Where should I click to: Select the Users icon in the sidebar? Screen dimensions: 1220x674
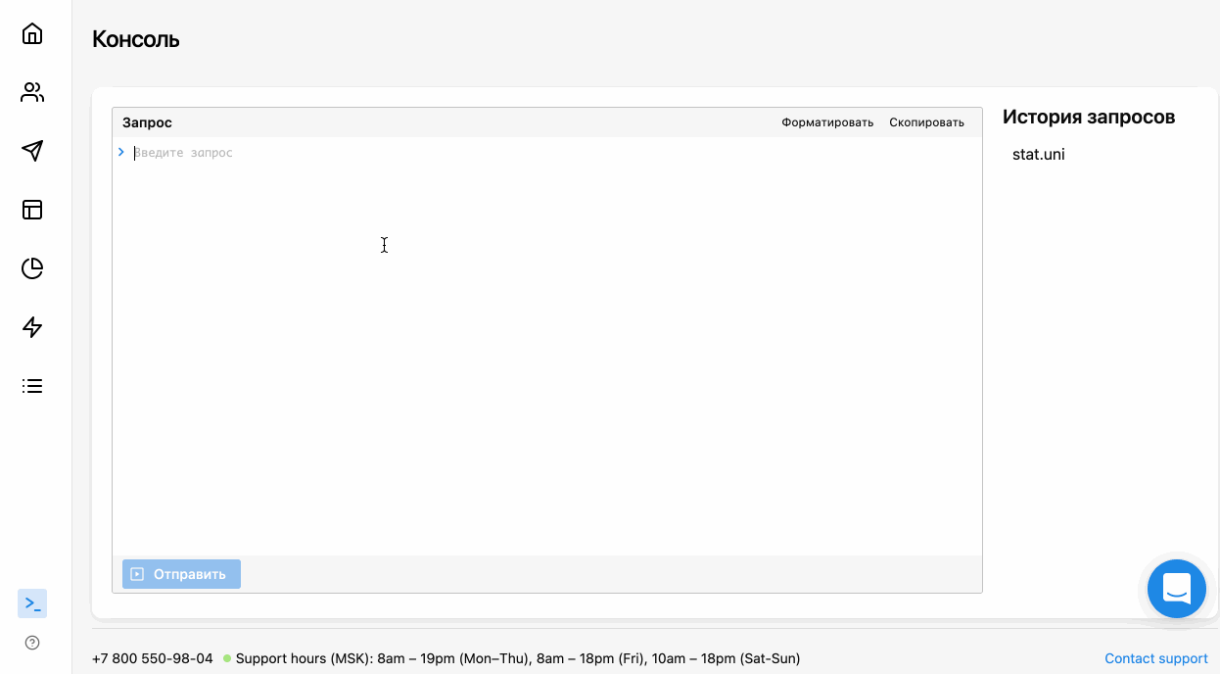(32, 92)
